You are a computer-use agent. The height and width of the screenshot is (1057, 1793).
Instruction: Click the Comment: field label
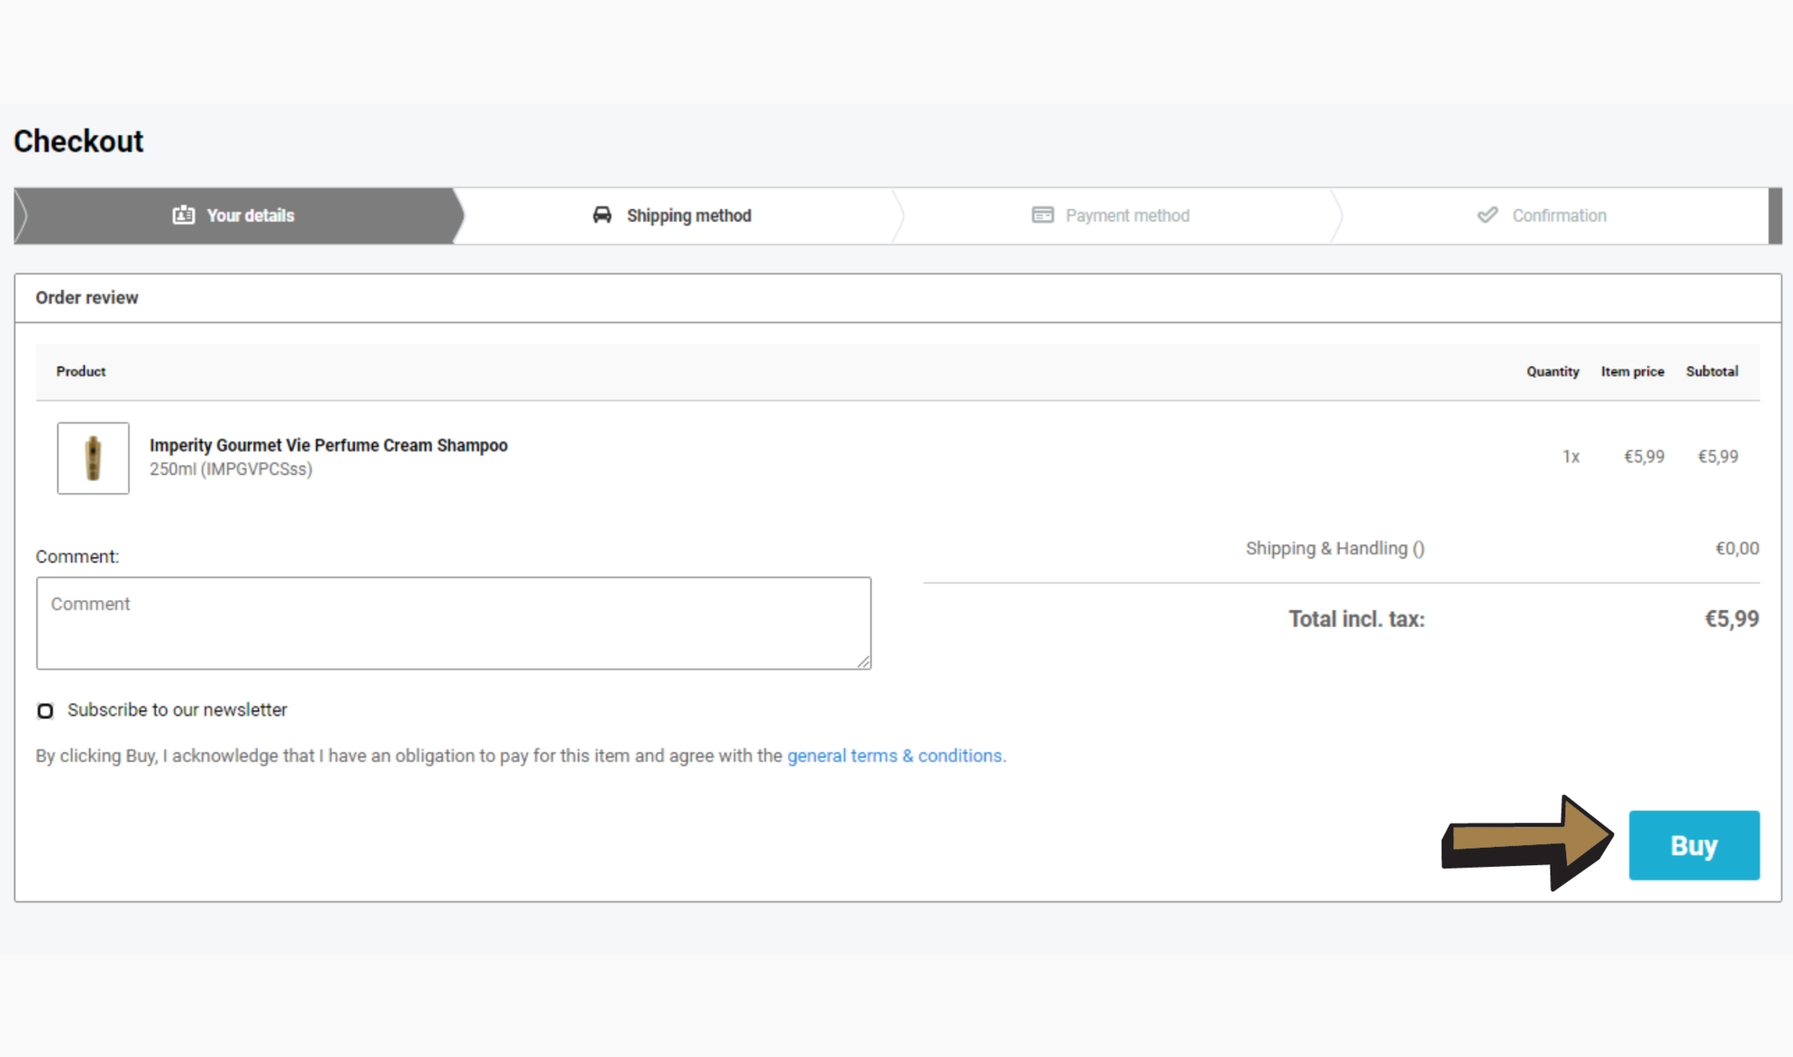click(77, 557)
